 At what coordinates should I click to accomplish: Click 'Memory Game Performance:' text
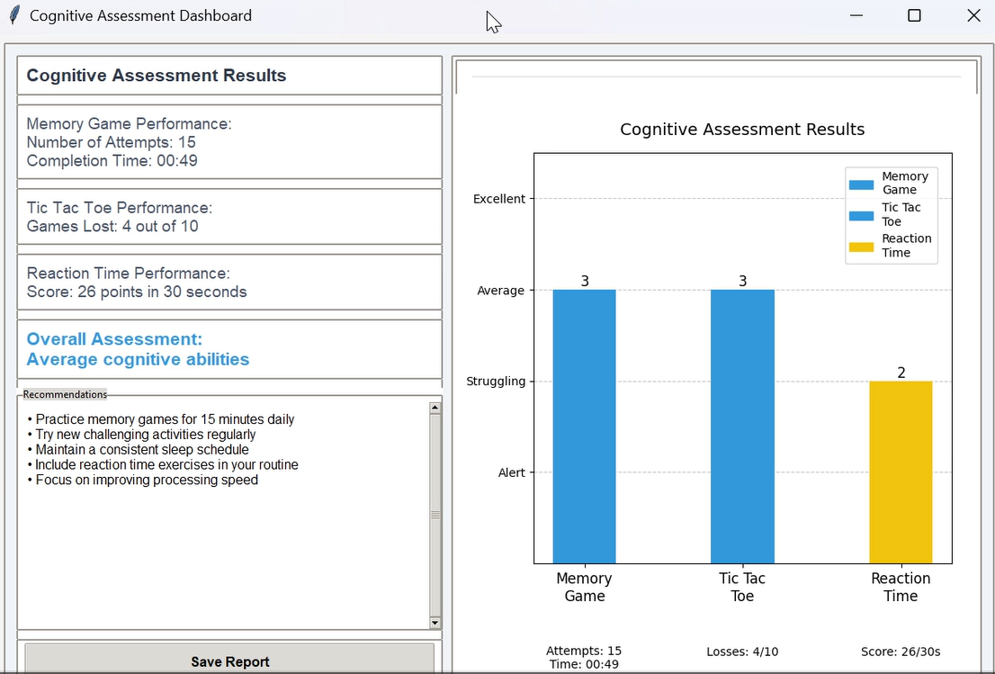129,124
